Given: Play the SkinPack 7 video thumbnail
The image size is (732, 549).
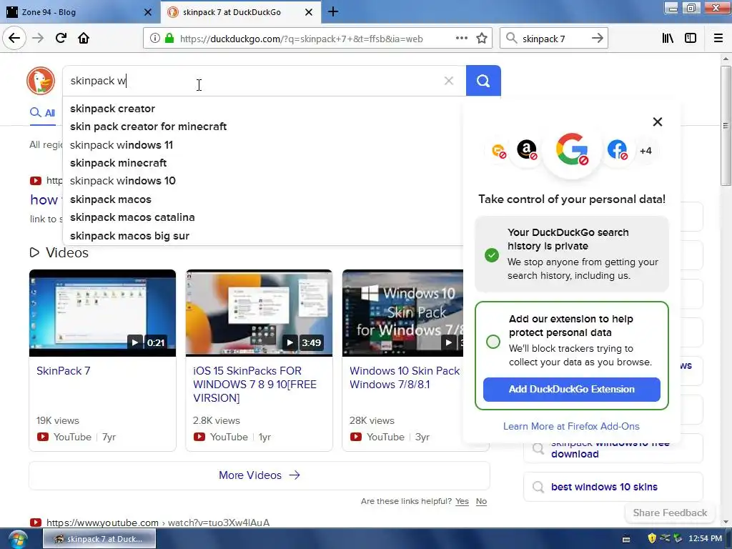Looking at the screenshot, I should coord(102,313).
